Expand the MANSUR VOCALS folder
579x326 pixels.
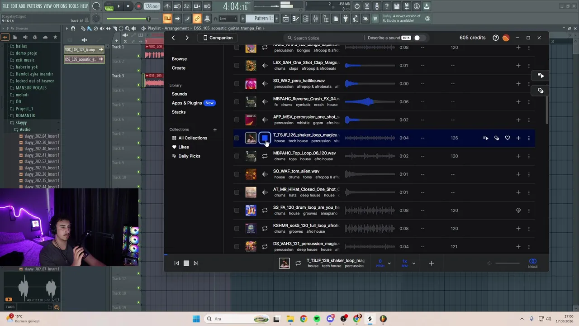31,88
